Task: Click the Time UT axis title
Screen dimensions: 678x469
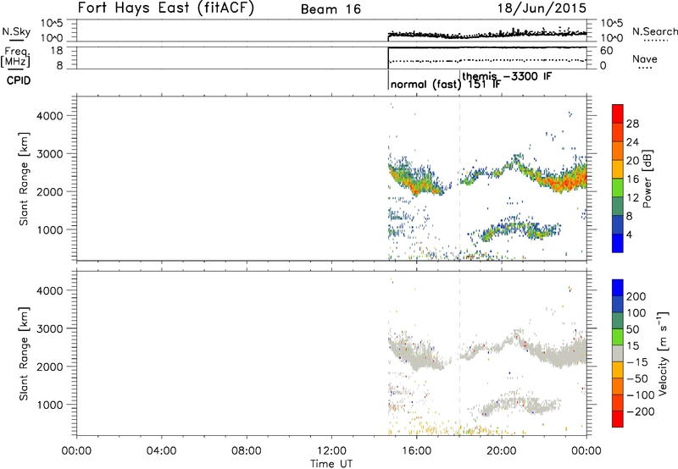Action: click(x=331, y=464)
